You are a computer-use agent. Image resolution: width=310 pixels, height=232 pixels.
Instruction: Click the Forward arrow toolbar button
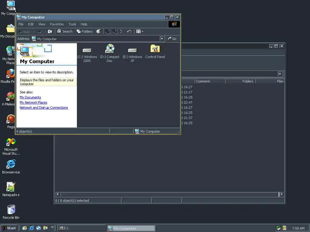coord(39,31)
